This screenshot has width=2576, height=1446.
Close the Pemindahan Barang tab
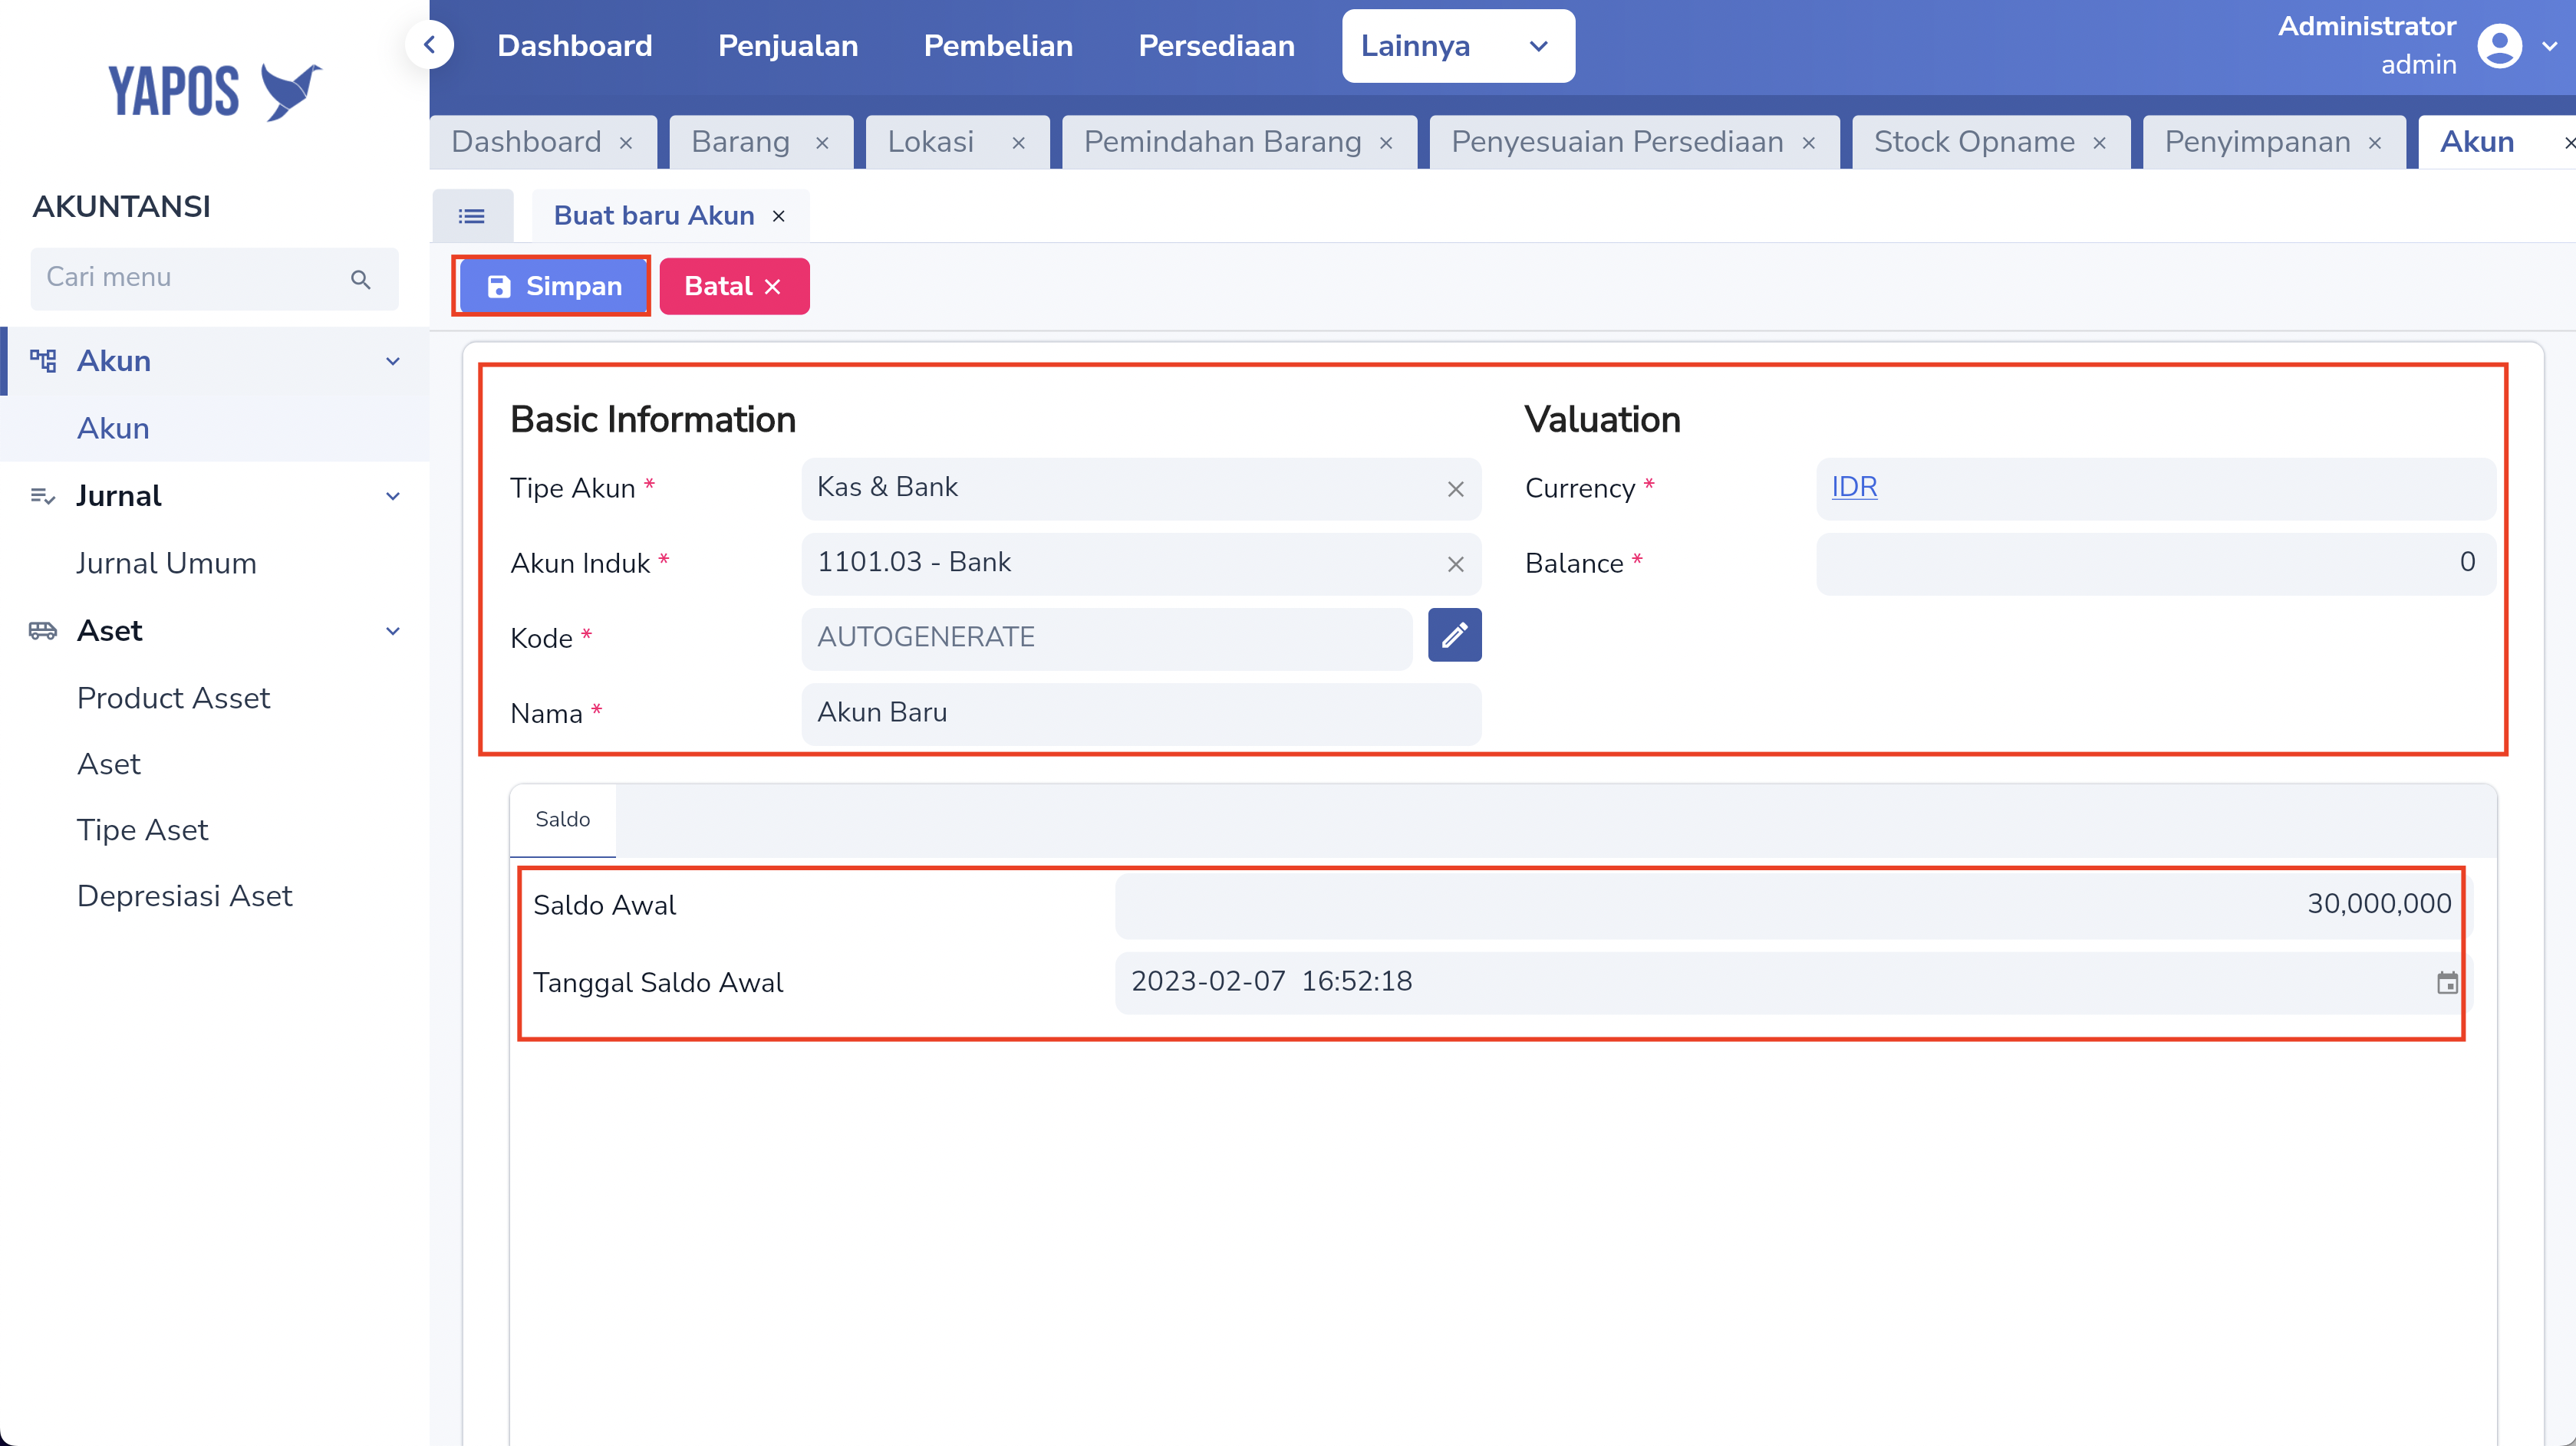(1386, 143)
